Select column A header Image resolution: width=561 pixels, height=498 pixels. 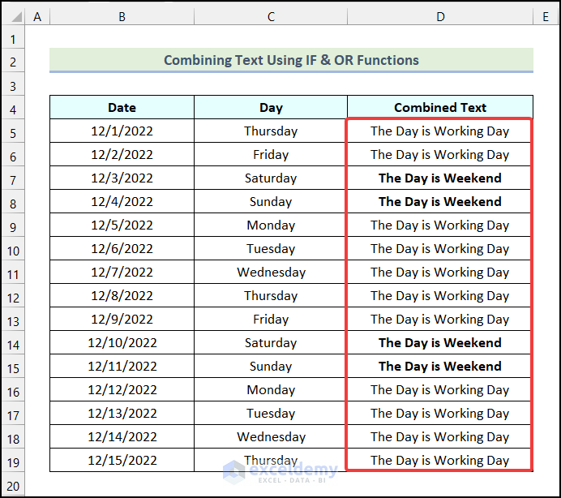pos(38,16)
